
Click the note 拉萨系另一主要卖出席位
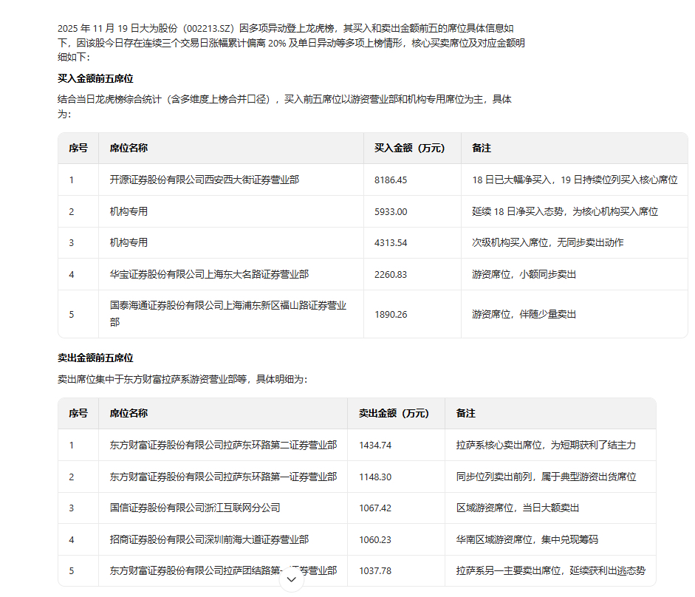(551, 571)
